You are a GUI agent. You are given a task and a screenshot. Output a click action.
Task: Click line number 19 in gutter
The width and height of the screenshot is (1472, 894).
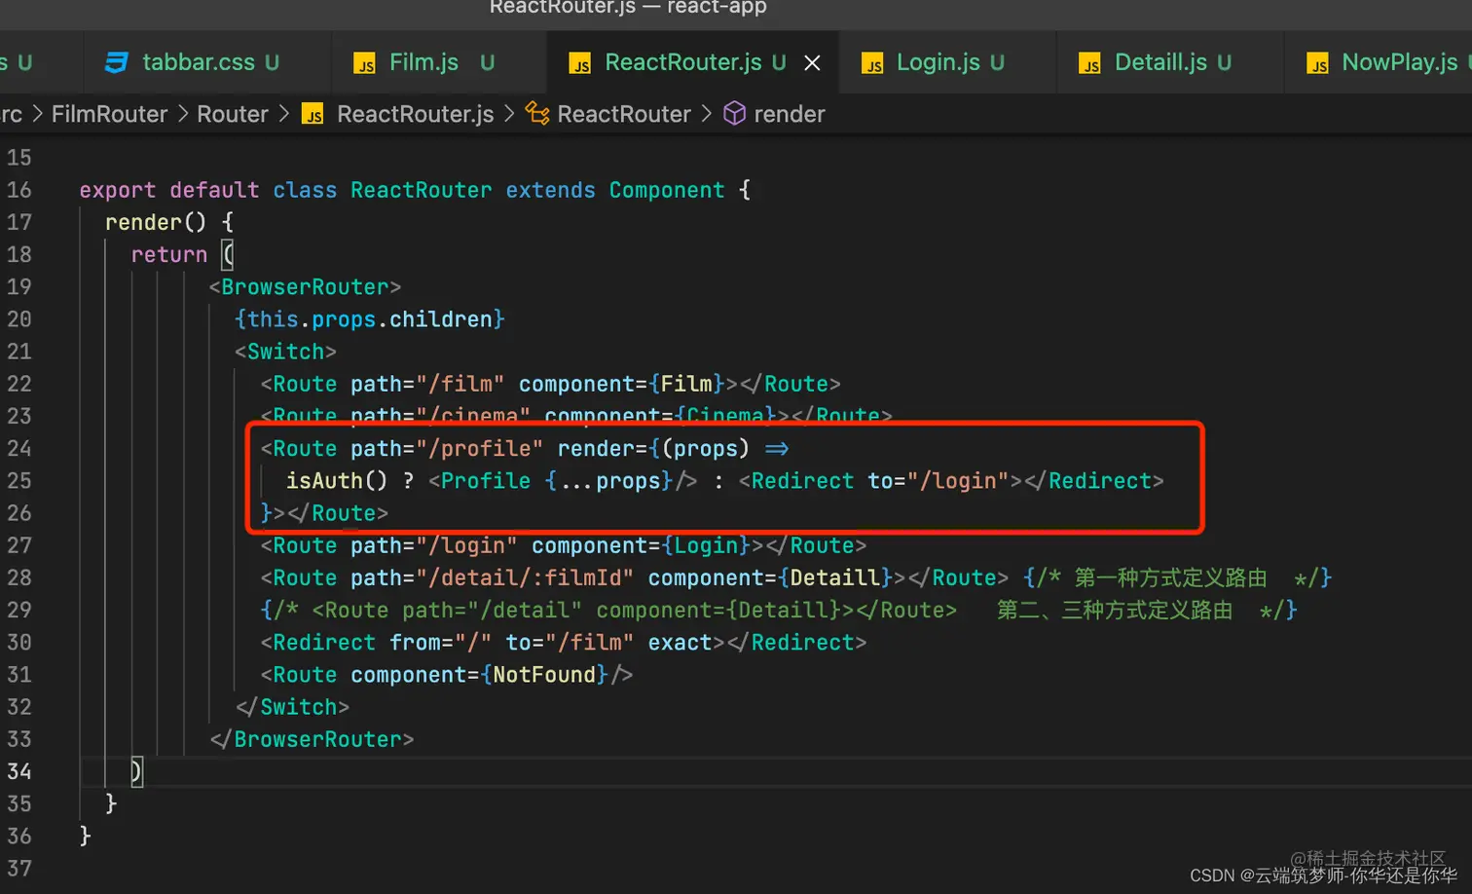point(19,286)
